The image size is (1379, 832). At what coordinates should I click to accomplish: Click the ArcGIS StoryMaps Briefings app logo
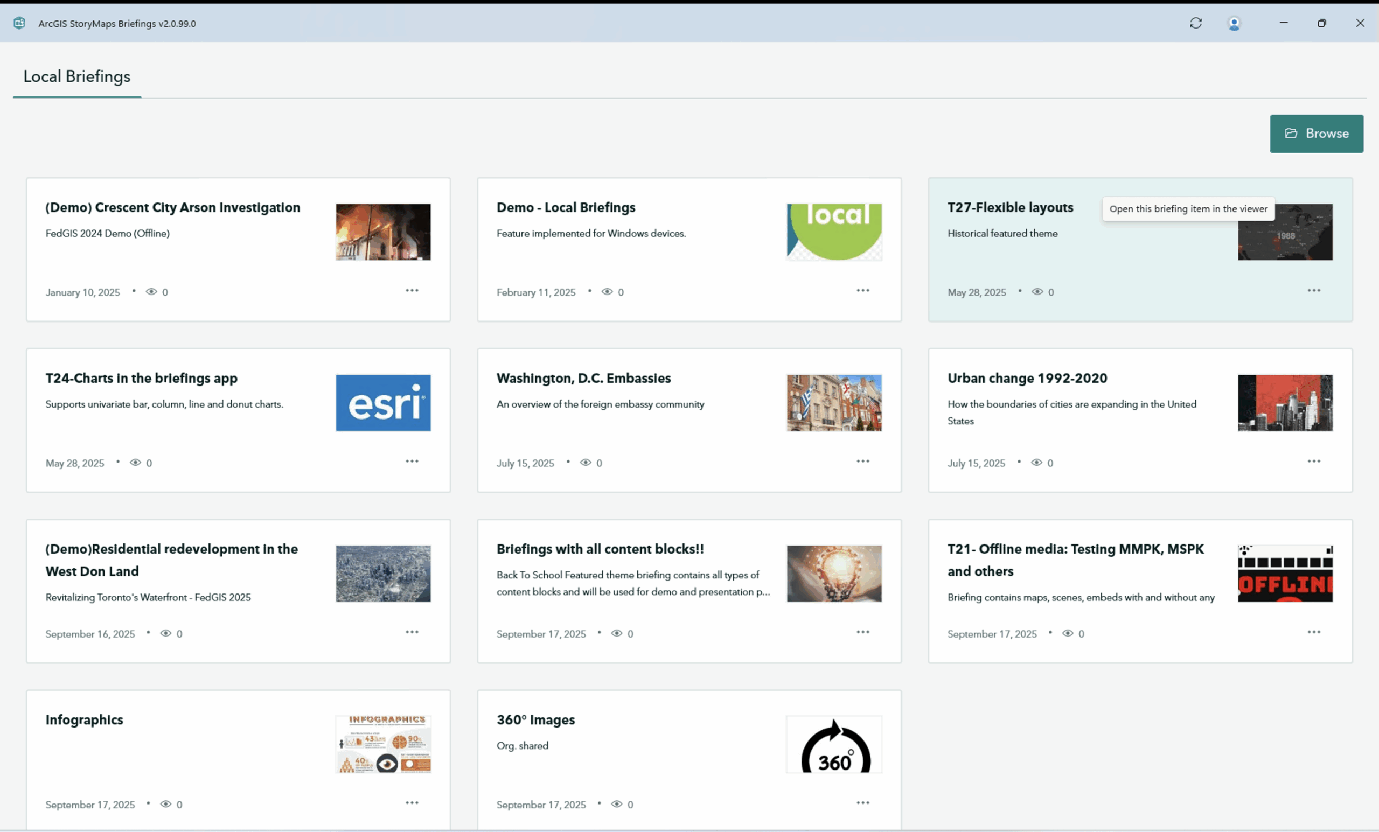[x=19, y=23]
